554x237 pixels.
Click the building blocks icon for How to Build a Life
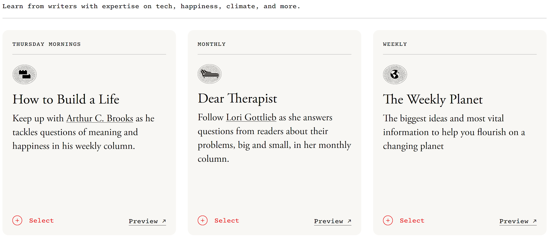(24, 74)
